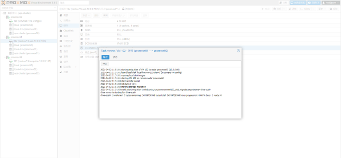Open the 任务历史 task history list icon
Viewport: 341px width, 158px height.
click(61, 41)
